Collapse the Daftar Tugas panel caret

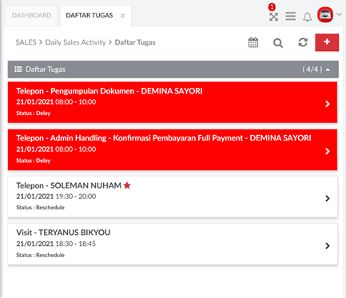pyautogui.click(x=328, y=70)
